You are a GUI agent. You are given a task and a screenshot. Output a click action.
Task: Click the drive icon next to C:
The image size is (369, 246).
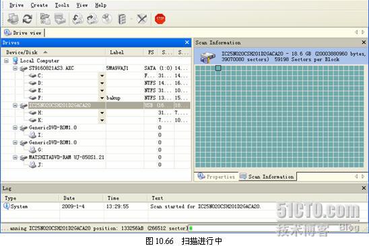(32, 76)
